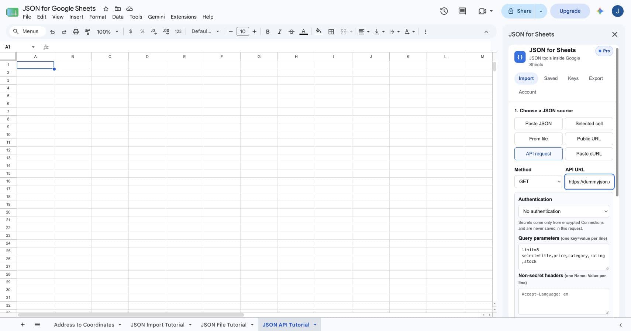Open the No authentication dropdown
Screen dimensions: 631x331
564,211
